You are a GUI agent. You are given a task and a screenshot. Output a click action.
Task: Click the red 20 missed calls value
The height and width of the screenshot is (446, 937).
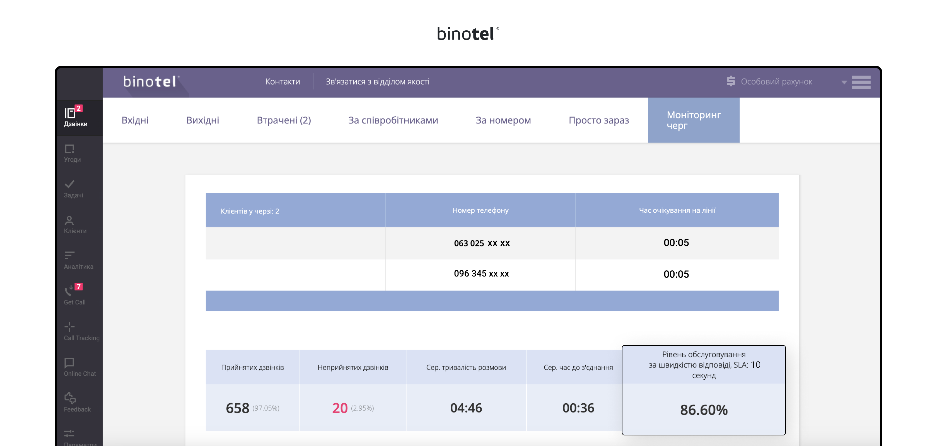(x=340, y=408)
